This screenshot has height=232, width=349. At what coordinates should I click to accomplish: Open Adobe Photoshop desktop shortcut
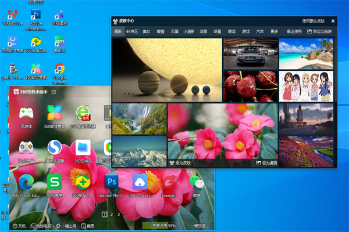[x=36, y=20]
